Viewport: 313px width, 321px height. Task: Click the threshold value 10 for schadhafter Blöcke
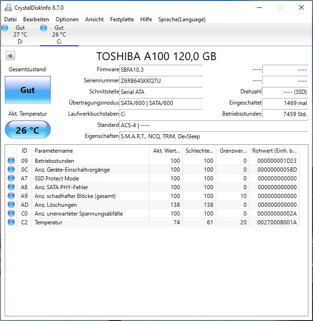coord(244,196)
